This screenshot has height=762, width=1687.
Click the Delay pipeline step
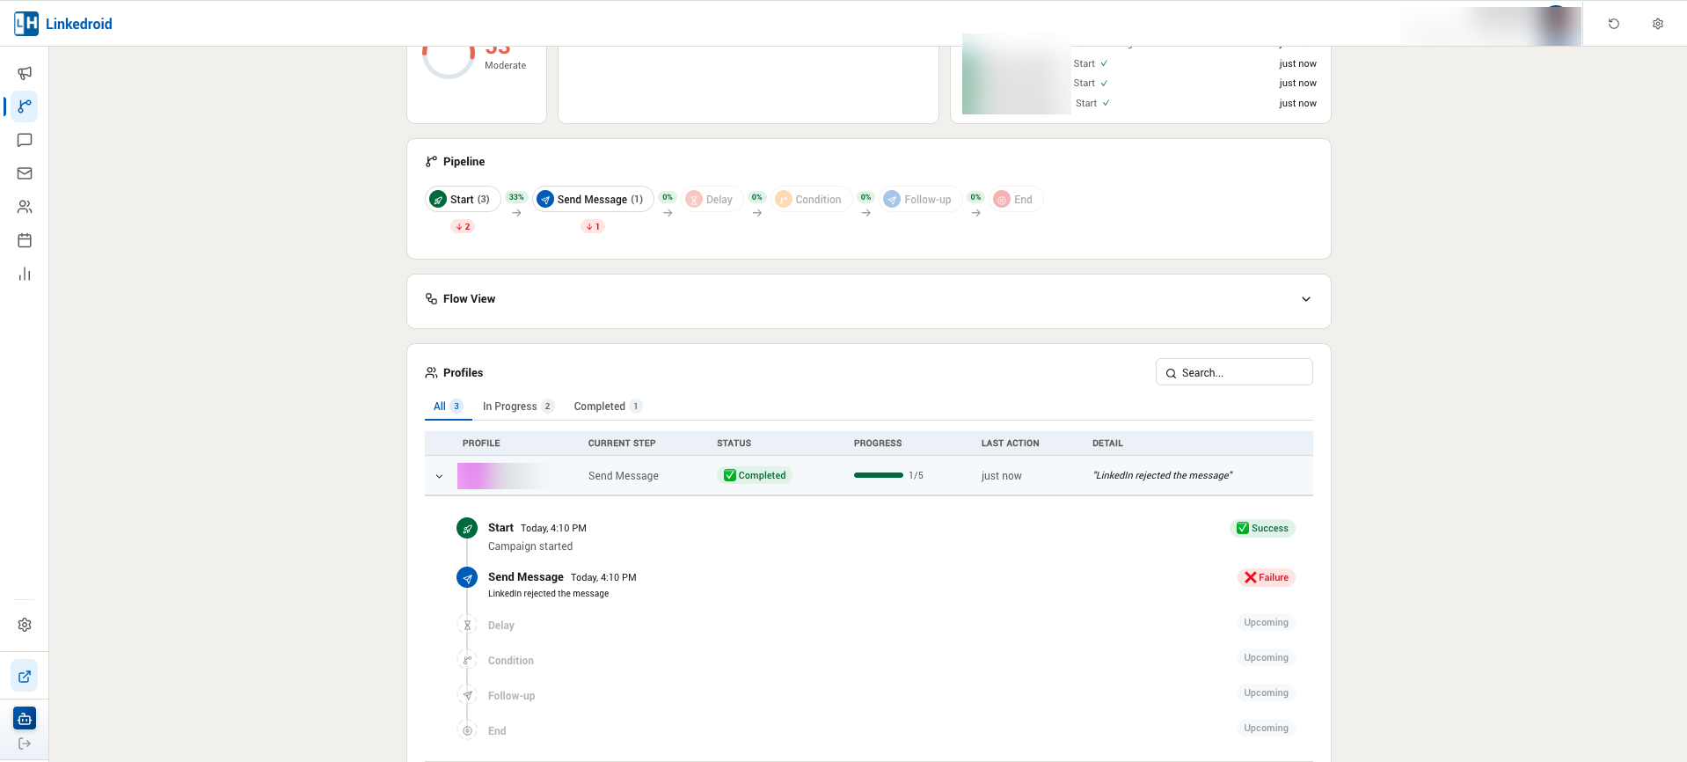(x=712, y=200)
